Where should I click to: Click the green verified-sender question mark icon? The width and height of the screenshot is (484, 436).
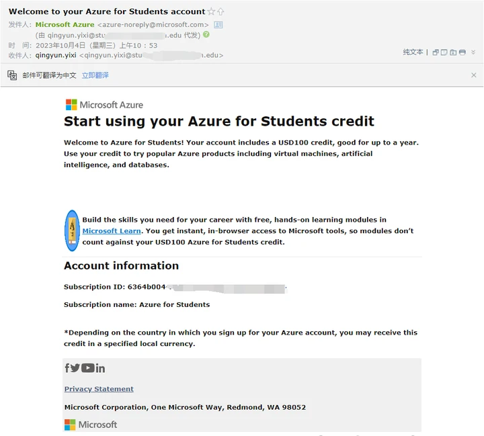point(206,34)
